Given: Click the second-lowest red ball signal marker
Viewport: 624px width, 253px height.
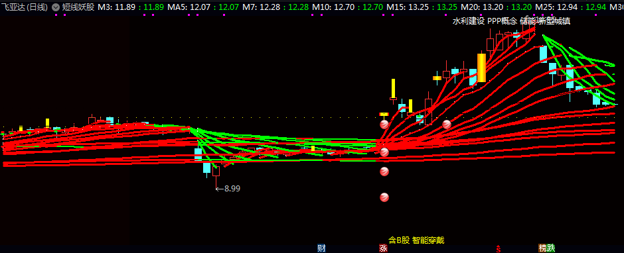Looking at the screenshot, I should [384, 172].
